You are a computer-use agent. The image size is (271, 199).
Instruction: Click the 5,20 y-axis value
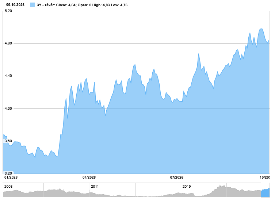click(x=8, y=11)
